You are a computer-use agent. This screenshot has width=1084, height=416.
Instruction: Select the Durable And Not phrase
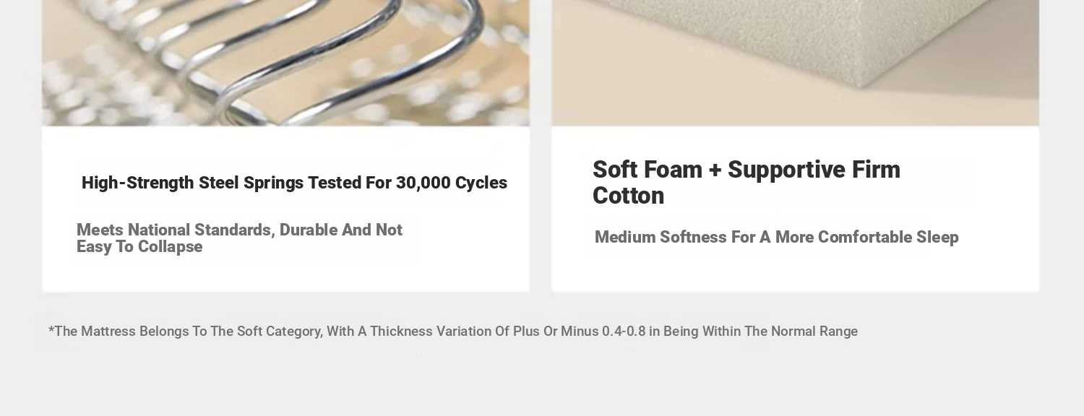pos(341,230)
